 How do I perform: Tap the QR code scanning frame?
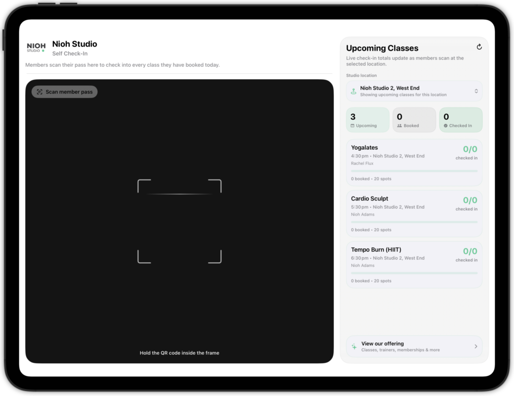point(179,221)
